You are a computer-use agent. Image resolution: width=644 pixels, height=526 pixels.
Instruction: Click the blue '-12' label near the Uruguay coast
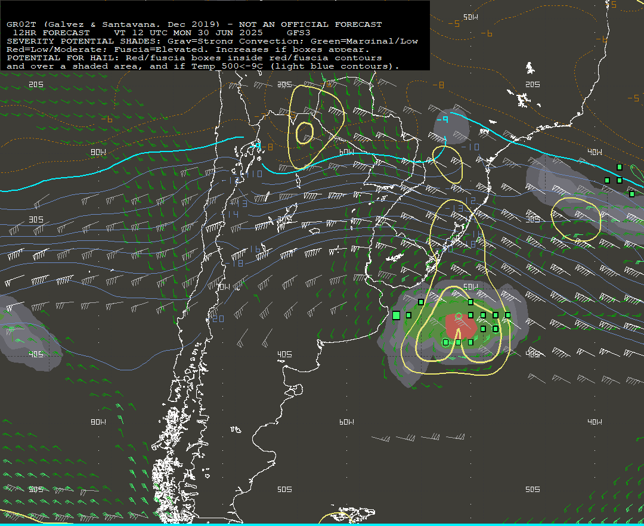(467, 200)
